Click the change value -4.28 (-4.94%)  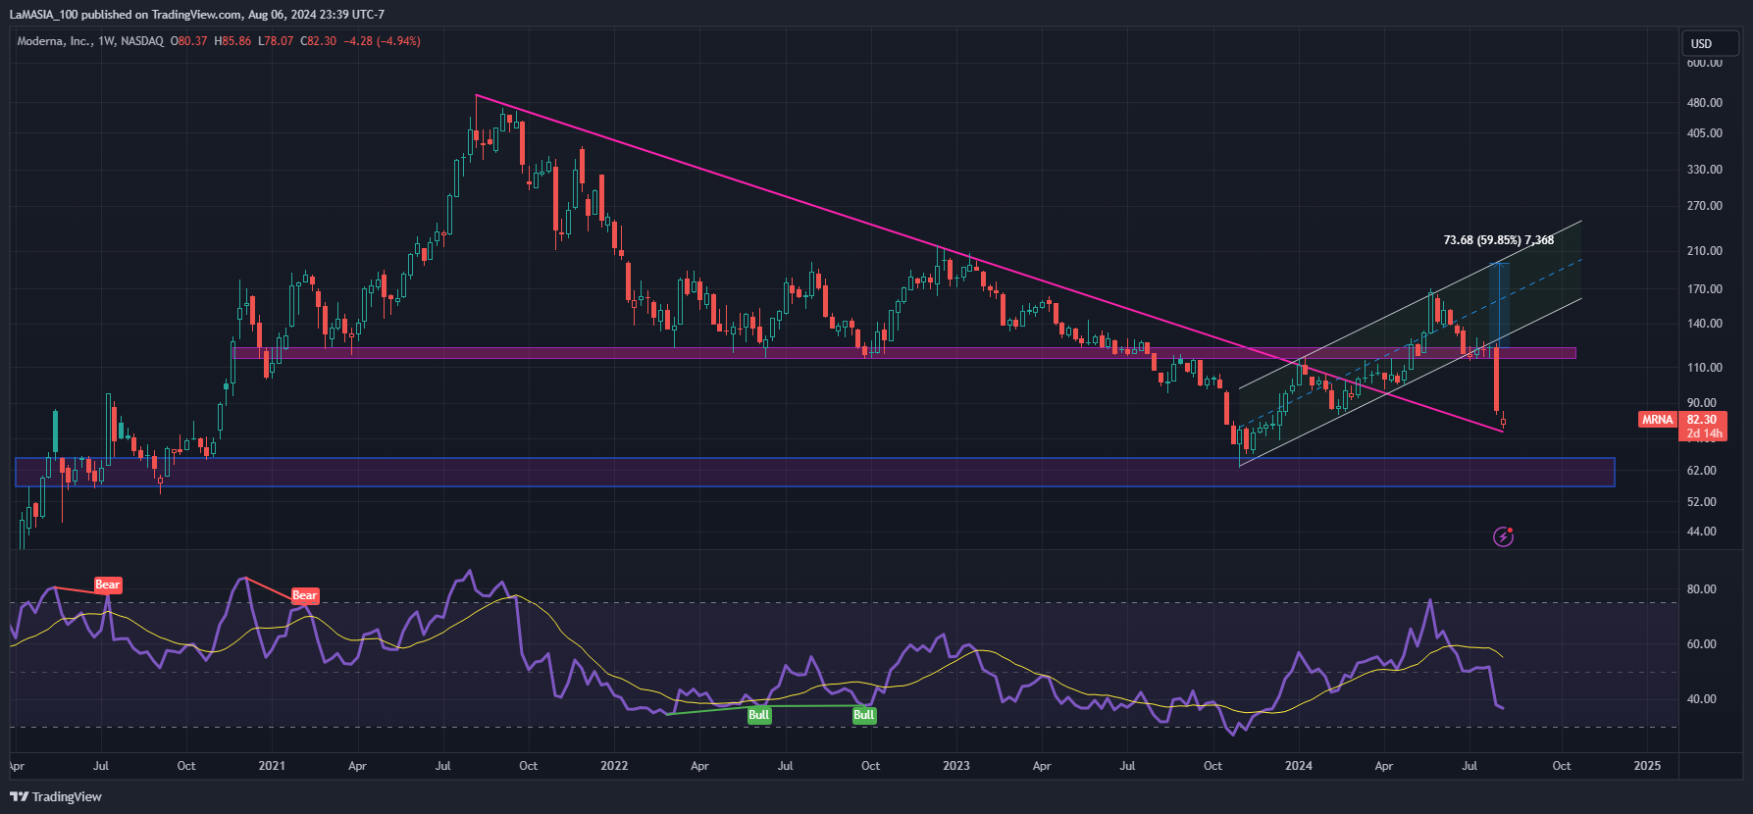(382, 41)
